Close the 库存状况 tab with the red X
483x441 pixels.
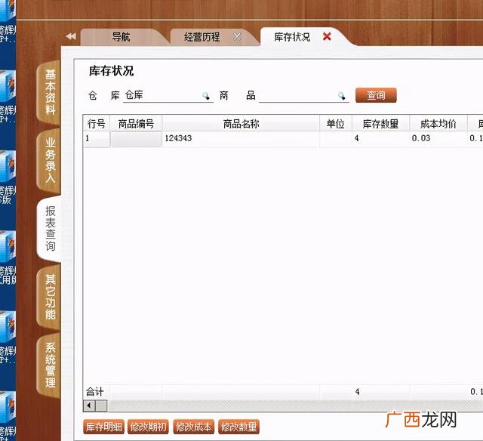coord(327,37)
